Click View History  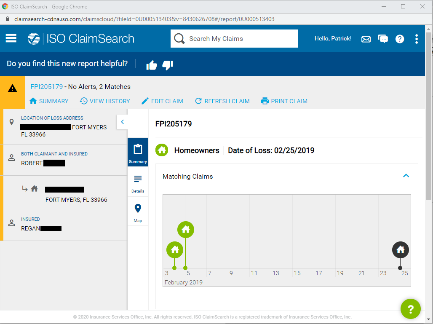(x=104, y=101)
